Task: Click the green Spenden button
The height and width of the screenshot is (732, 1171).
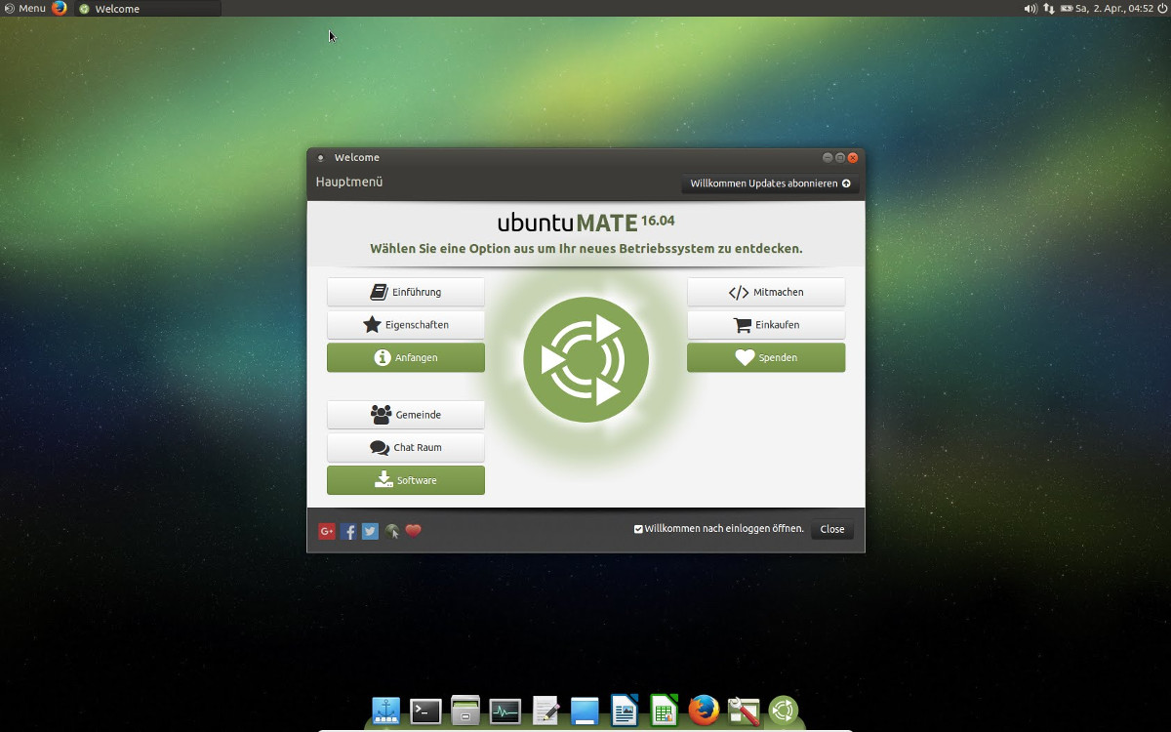Action: tap(766, 358)
